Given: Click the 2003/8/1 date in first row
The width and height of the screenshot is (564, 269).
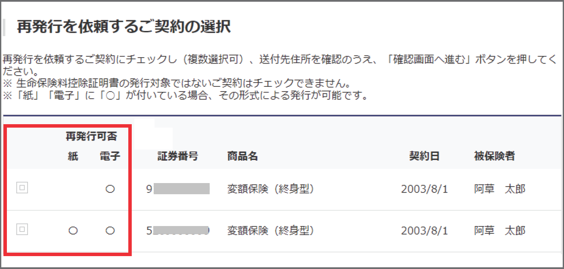Looking at the screenshot, I should click(x=425, y=189).
